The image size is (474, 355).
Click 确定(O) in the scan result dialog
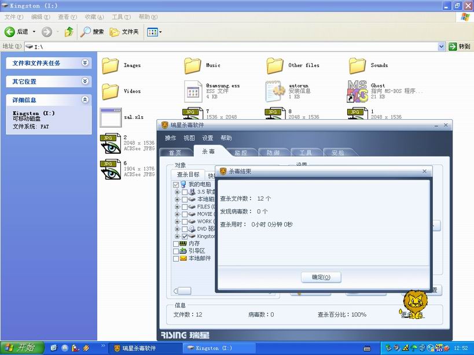coord(321,277)
